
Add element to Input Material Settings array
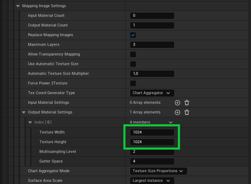[177, 103]
